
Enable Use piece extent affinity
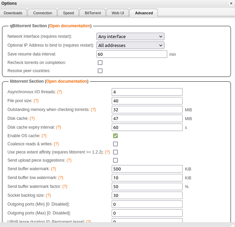(x=115, y=152)
